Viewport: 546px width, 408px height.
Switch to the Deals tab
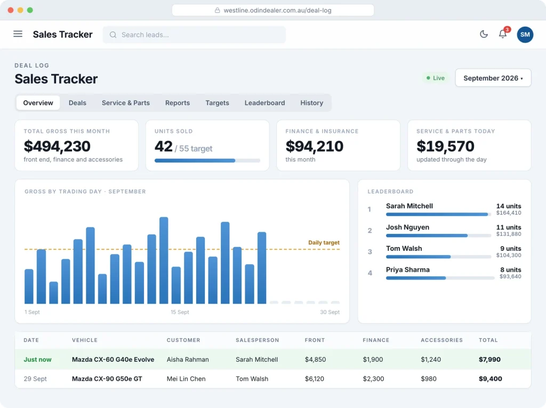77,103
